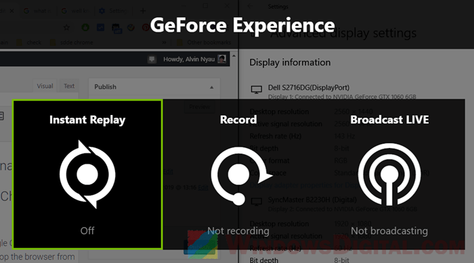The height and width of the screenshot is (263, 474).
Task: Click the Preview button in Publish panel
Action: (200, 107)
